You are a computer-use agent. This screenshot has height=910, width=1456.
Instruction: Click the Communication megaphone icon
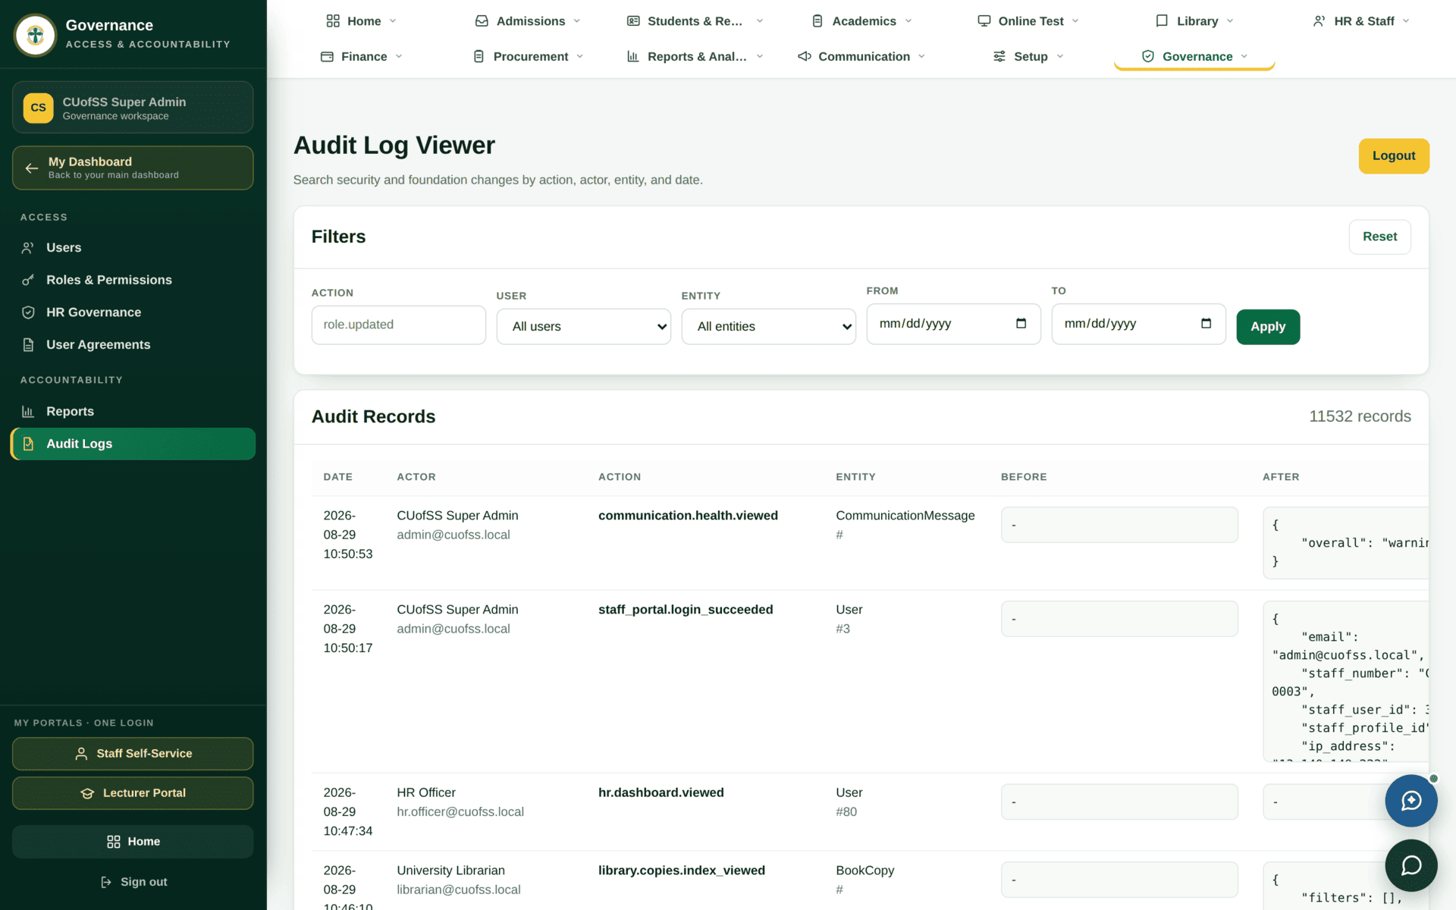coord(805,57)
